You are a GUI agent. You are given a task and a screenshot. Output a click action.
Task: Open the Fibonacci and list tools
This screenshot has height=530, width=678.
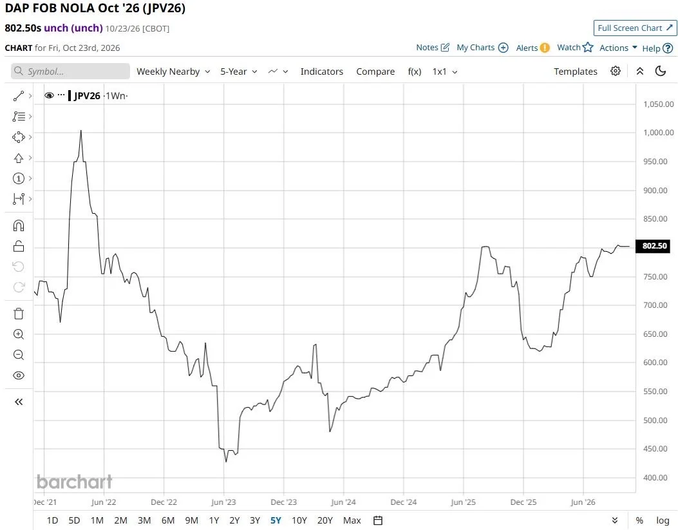pyautogui.click(x=19, y=117)
